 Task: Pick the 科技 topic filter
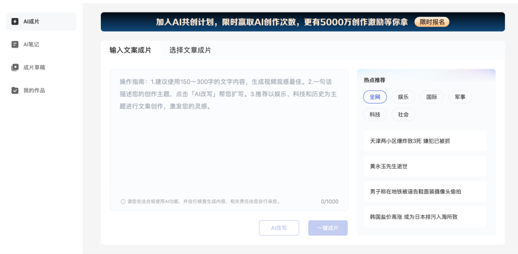click(x=375, y=115)
